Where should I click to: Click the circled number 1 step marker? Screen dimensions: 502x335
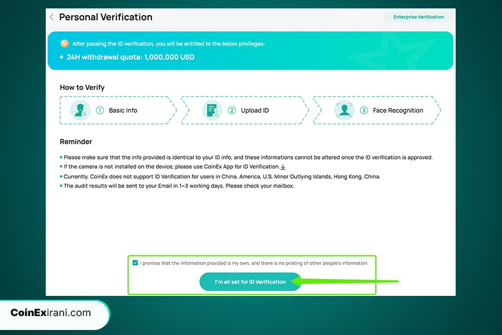[100, 111]
